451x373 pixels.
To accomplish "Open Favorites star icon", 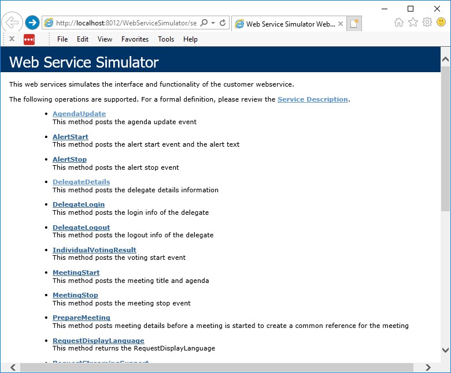I will point(413,22).
